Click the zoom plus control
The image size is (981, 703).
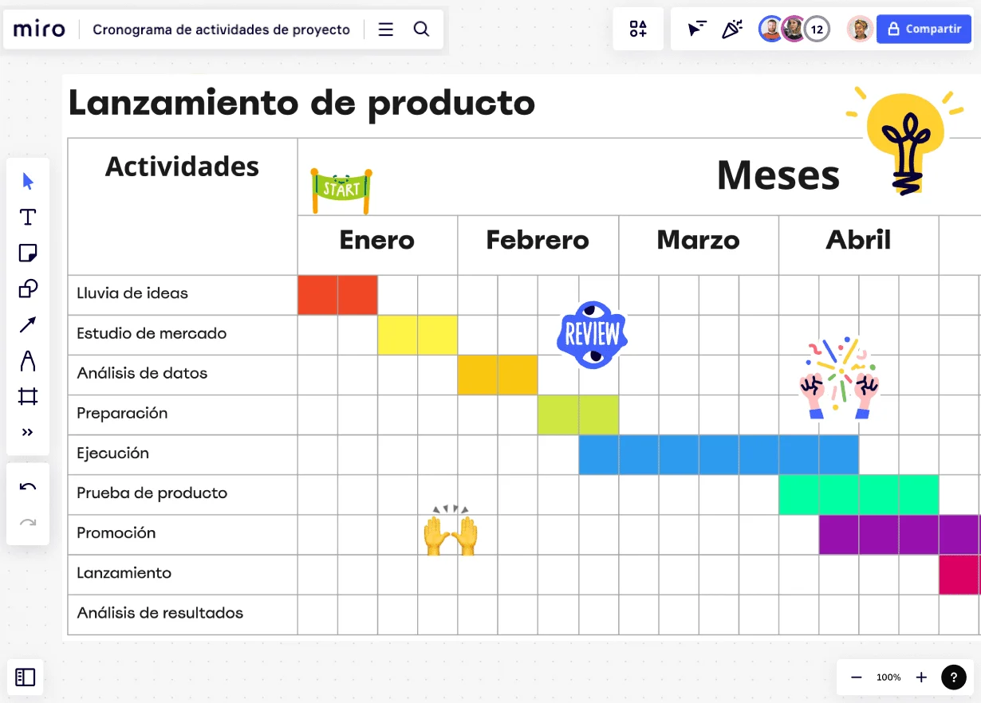point(921,677)
